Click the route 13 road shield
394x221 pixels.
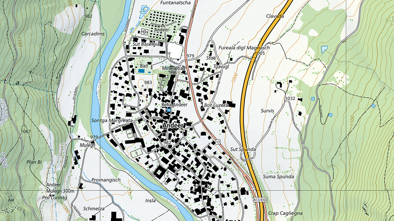click(218, 142)
